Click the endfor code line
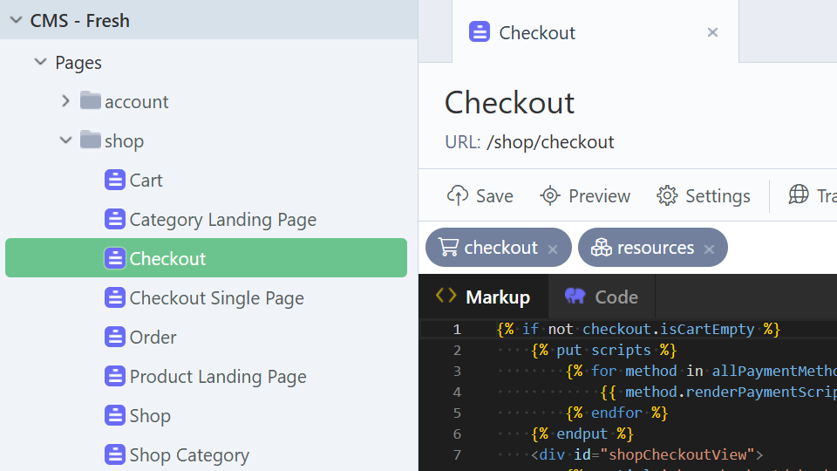The height and width of the screenshot is (471, 837). [617, 413]
